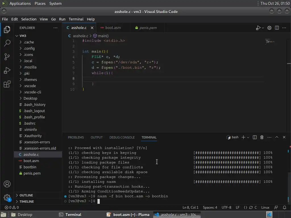The height and width of the screenshot is (218, 291).
Task: Open the Terminal menu
Action: pyautogui.click(x=76, y=19)
